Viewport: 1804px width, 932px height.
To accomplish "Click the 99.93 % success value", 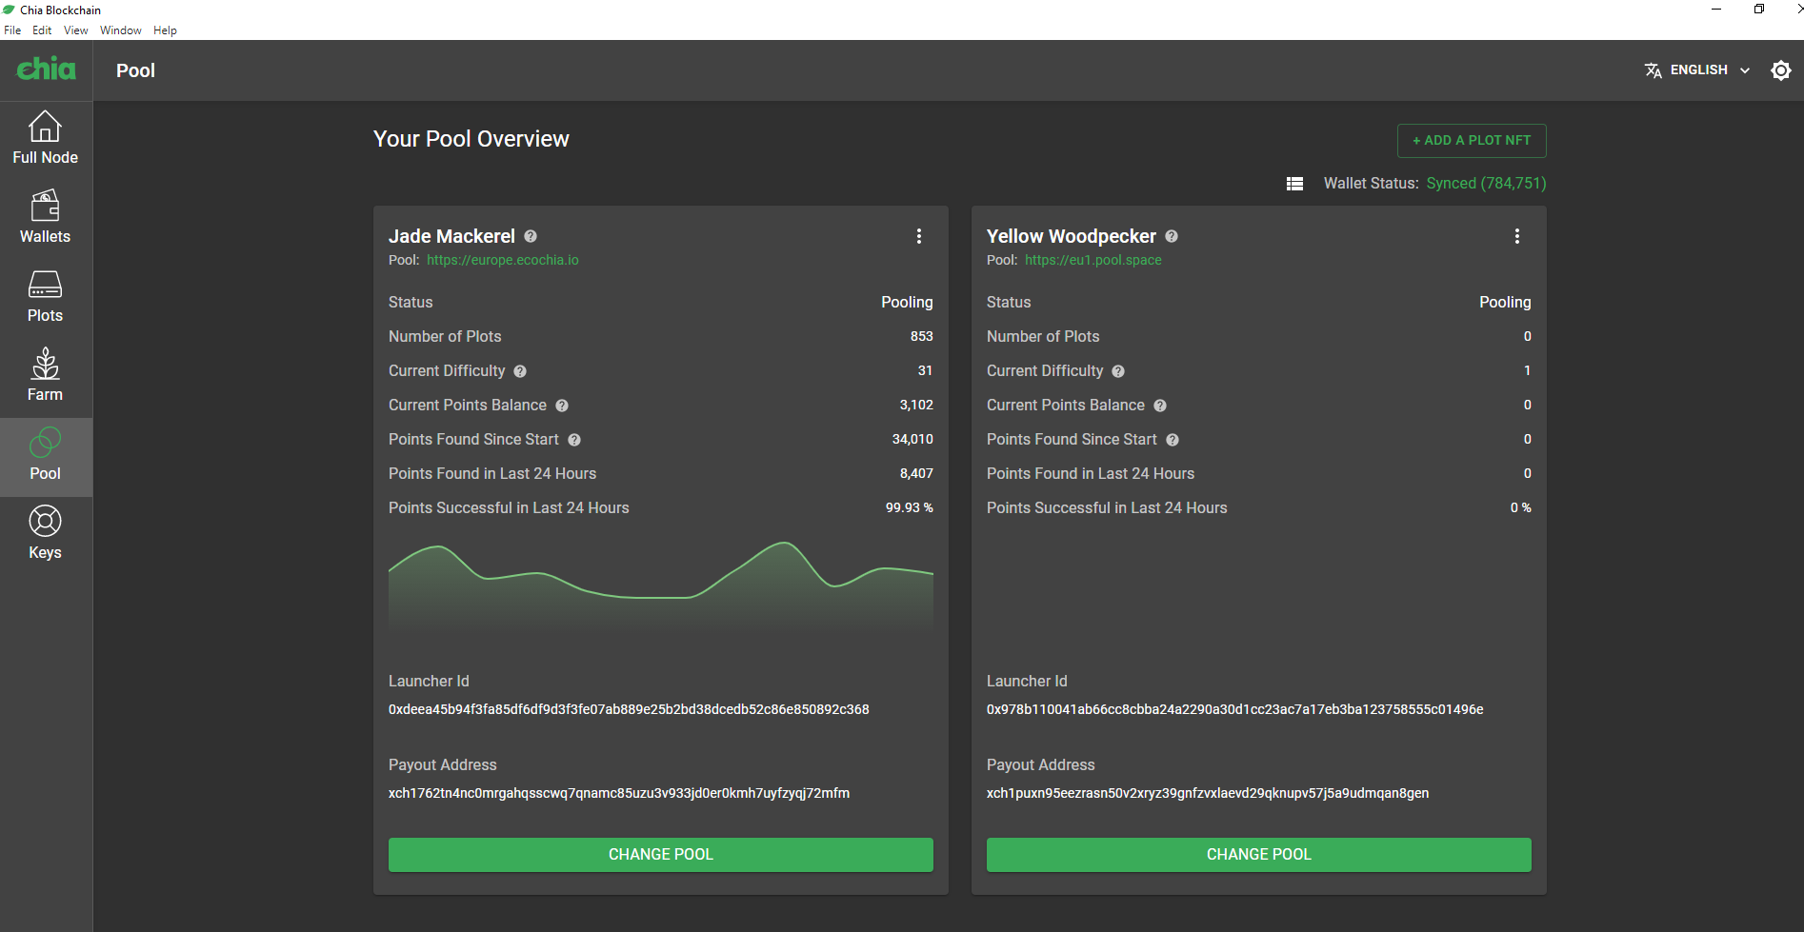I will pyautogui.click(x=910, y=507).
